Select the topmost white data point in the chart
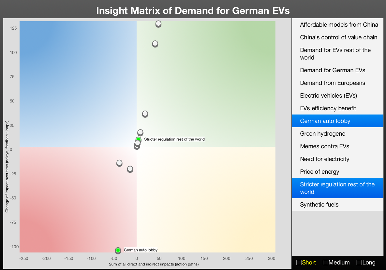Screen dimensions: 386x270 (158, 24)
